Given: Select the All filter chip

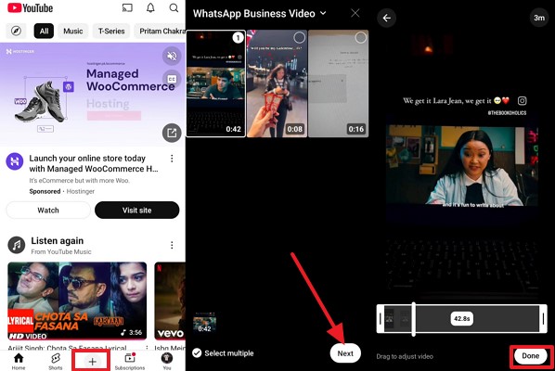Looking at the screenshot, I should 44,32.
